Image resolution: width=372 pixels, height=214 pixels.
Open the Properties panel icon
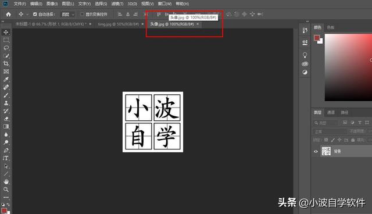pos(305,42)
